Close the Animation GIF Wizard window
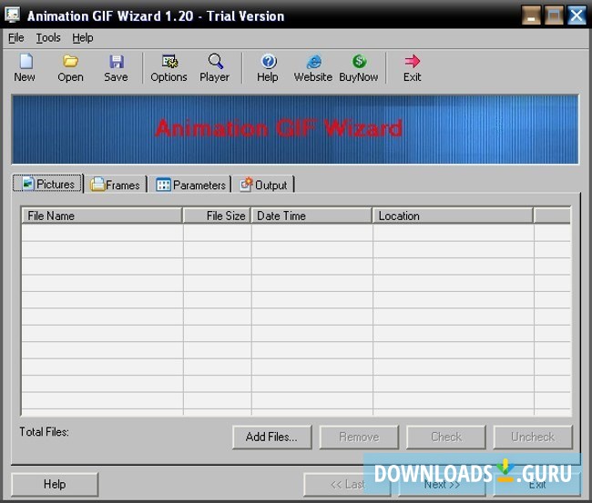 click(577, 15)
